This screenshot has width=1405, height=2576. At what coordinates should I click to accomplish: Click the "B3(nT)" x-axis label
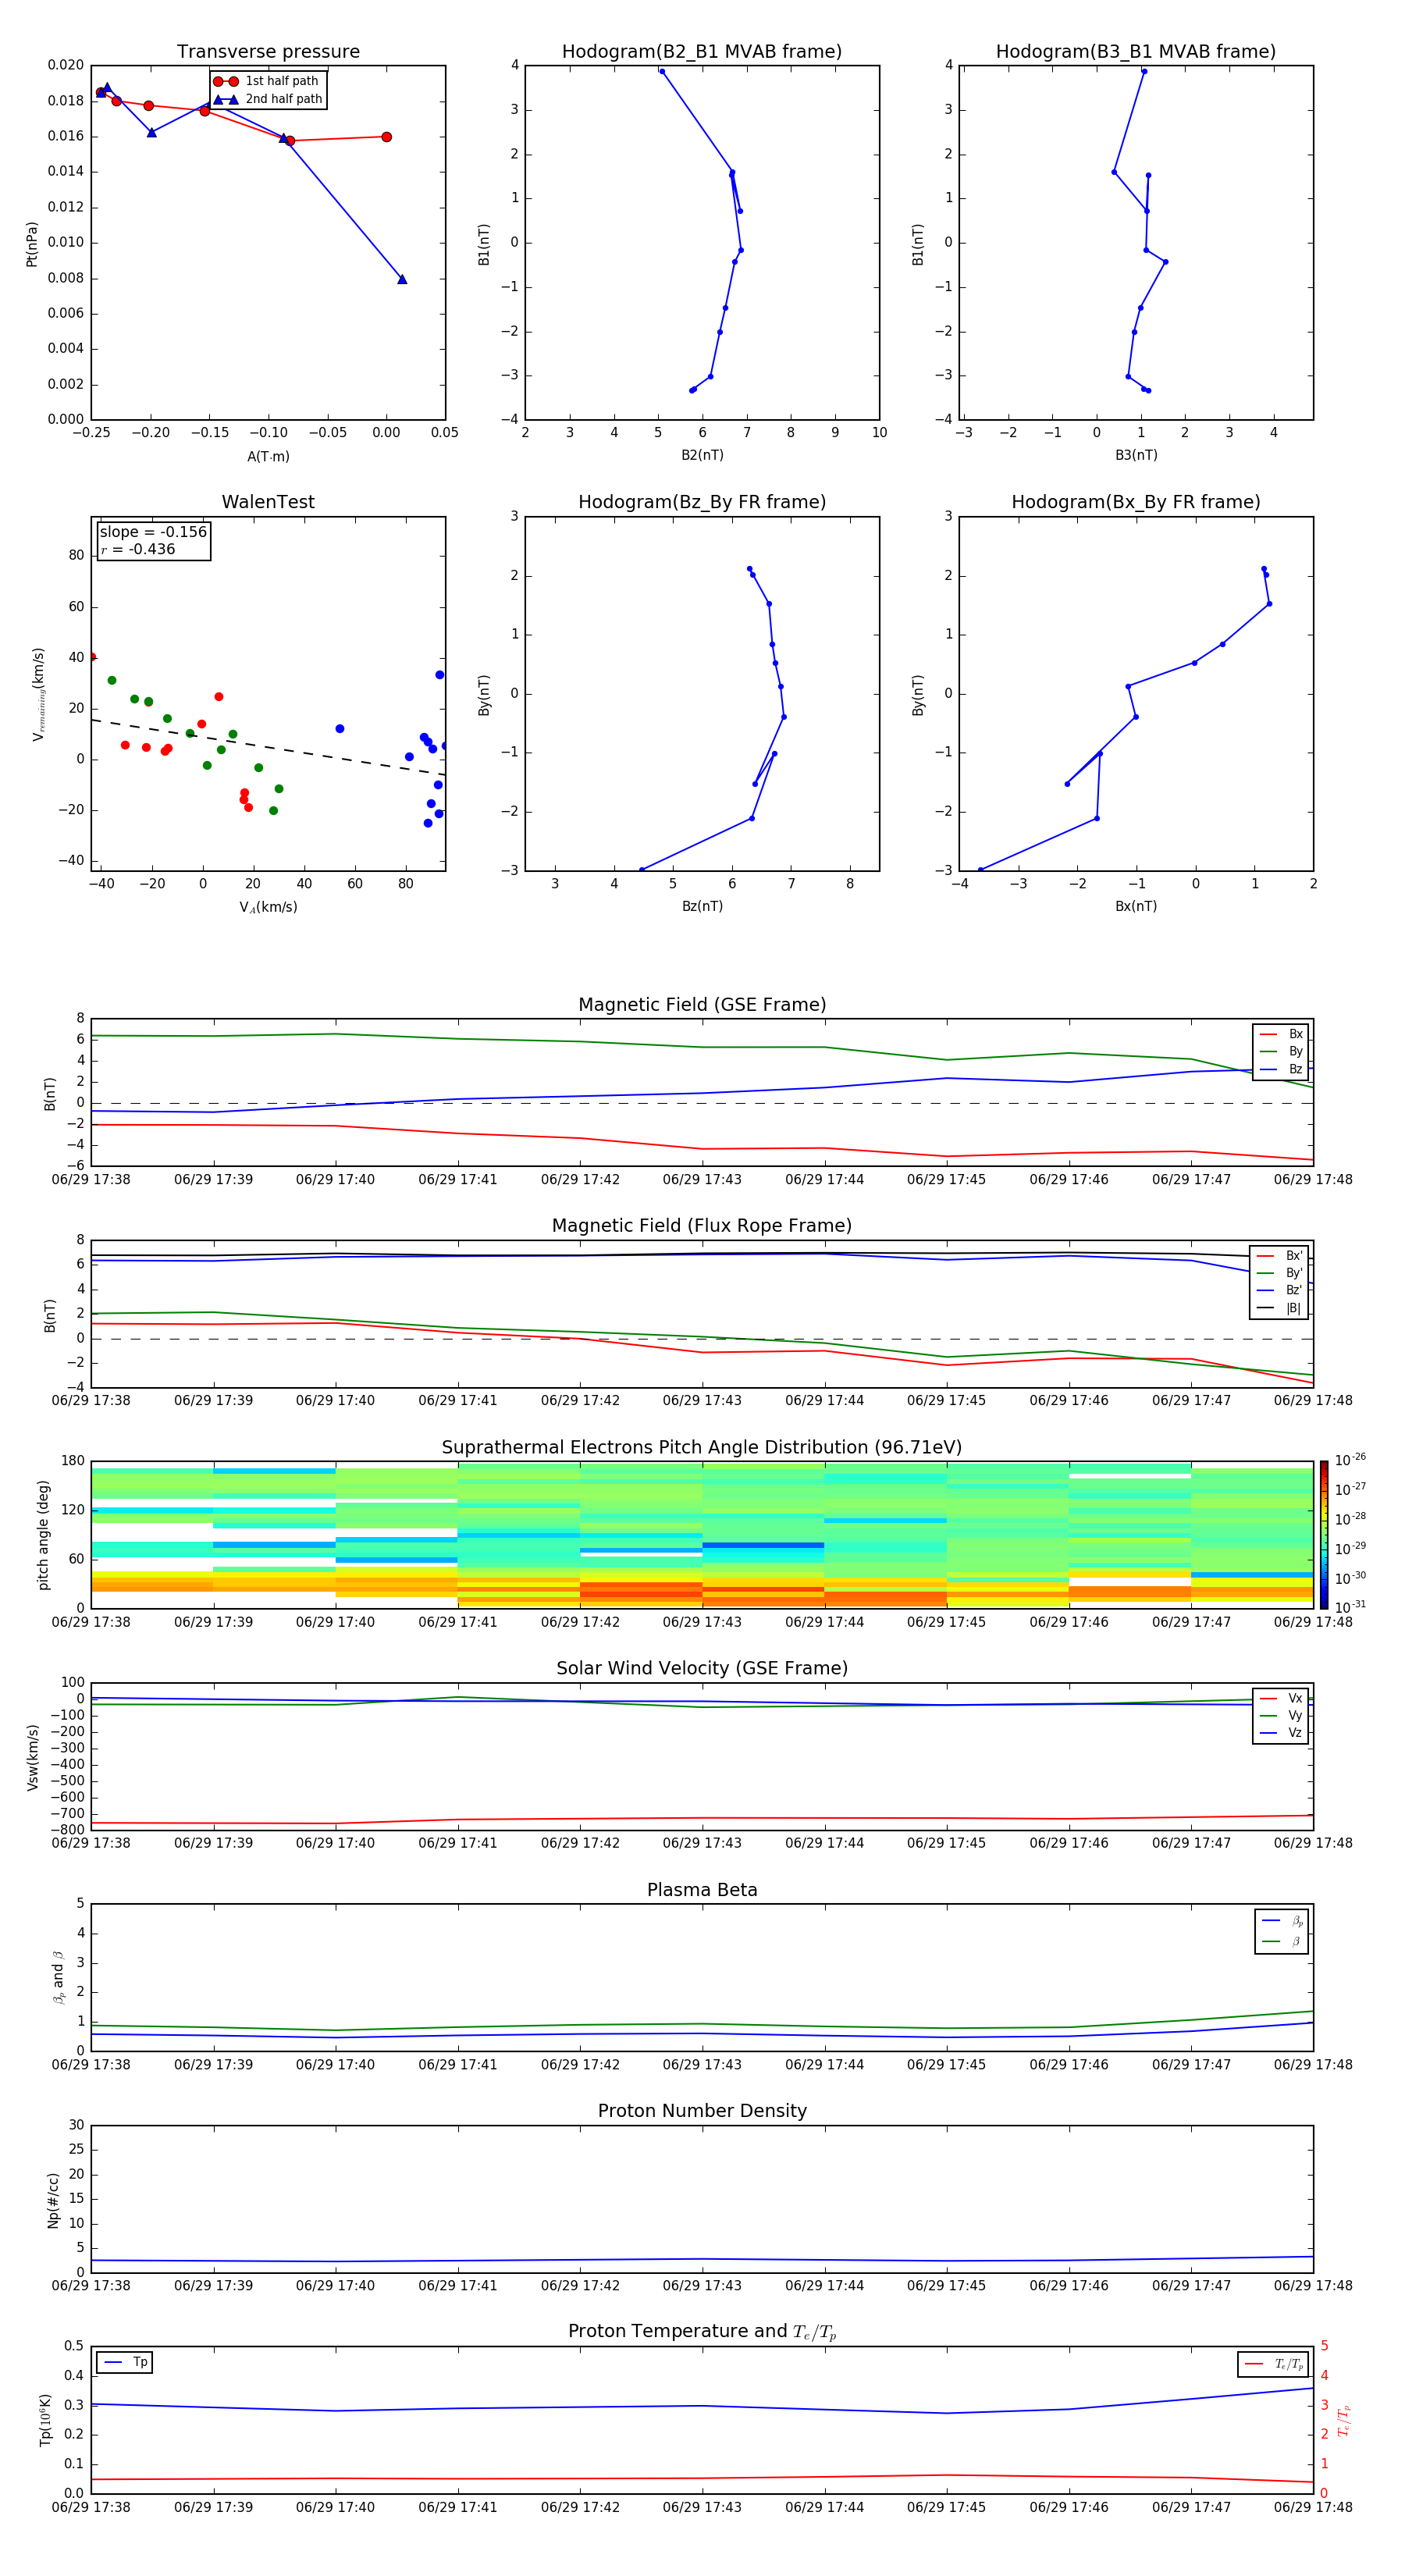(x=1136, y=456)
